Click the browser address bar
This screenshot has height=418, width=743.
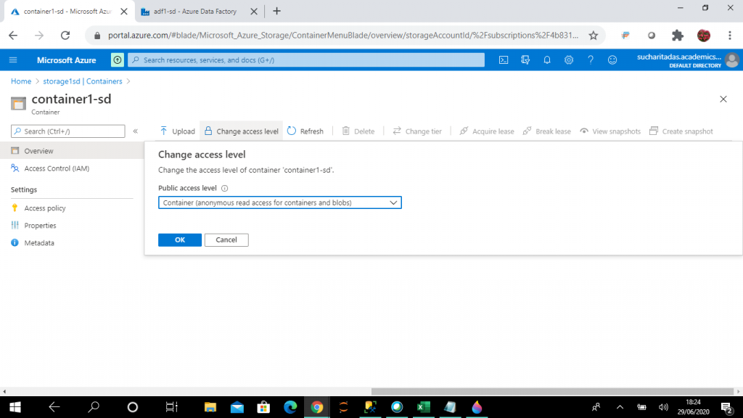pos(342,35)
